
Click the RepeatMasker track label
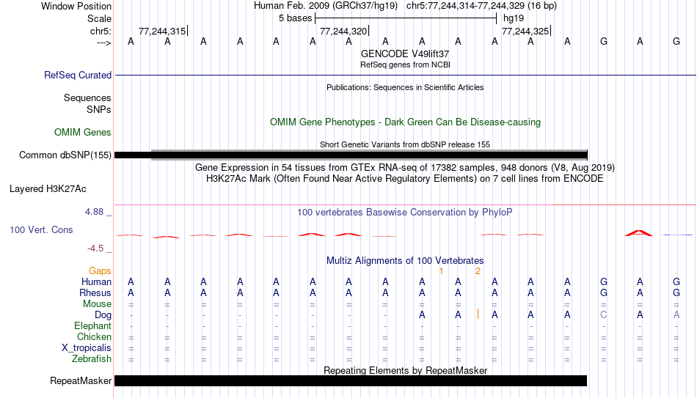81,380
